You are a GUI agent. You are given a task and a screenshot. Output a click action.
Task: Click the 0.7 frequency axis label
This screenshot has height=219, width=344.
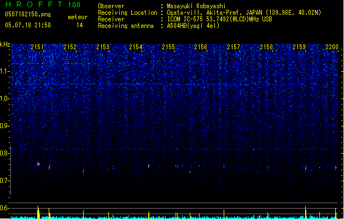[x=5, y=181]
